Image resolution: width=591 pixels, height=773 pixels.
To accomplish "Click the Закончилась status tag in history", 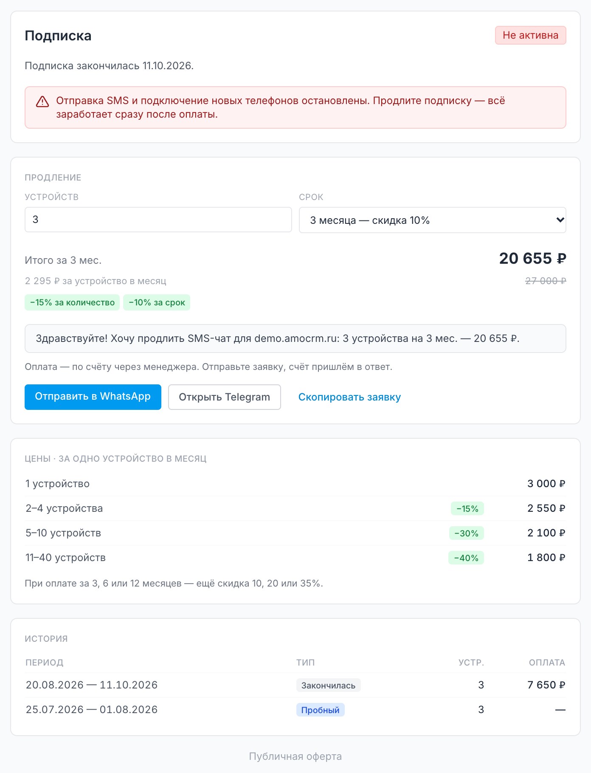I will click(x=329, y=685).
